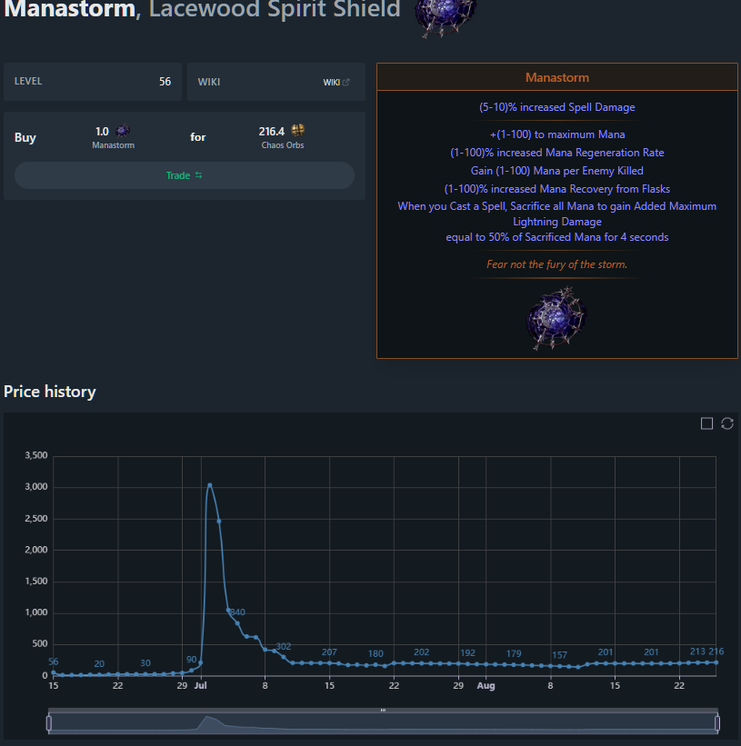Click 'increased Mana Recovery from Flasks' line
Image resolution: width=741 pixels, height=746 pixels.
click(x=556, y=189)
